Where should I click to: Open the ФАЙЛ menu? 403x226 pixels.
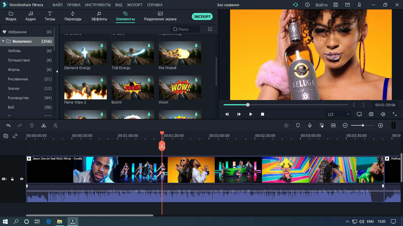57,5
